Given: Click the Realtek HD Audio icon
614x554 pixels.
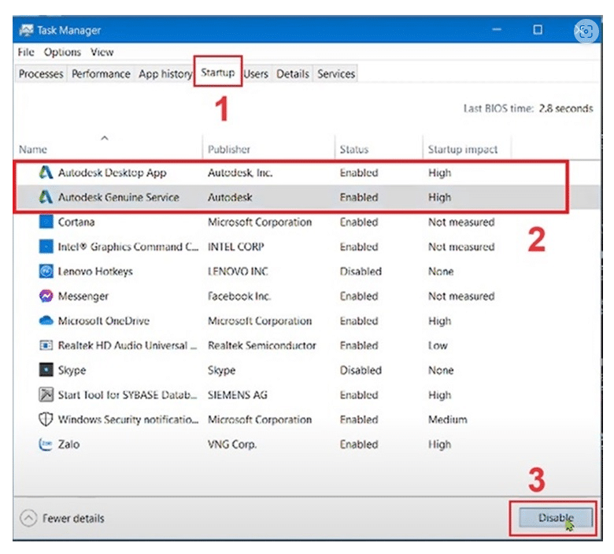Looking at the screenshot, I should pos(46,346).
